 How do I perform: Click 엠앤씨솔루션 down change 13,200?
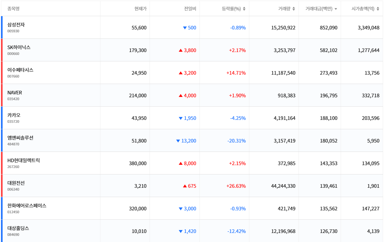pos(186,141)
